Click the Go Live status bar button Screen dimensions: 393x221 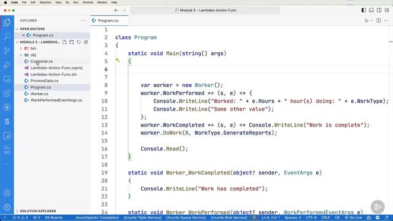pyautogui.click(x=354, y=217)
